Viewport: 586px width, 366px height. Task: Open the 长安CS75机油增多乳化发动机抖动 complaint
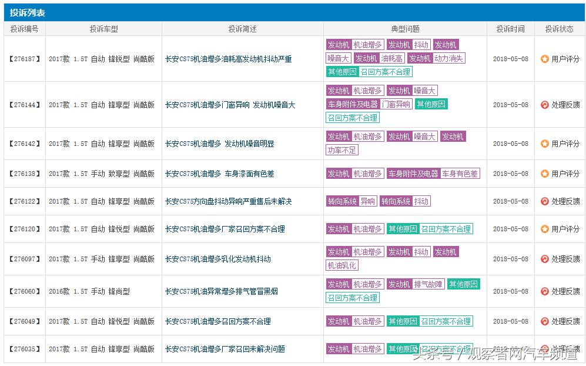tap(218, 259)
